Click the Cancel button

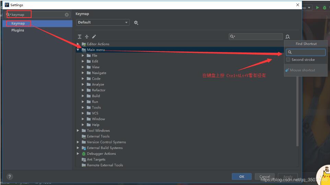(x=264, y=176)
